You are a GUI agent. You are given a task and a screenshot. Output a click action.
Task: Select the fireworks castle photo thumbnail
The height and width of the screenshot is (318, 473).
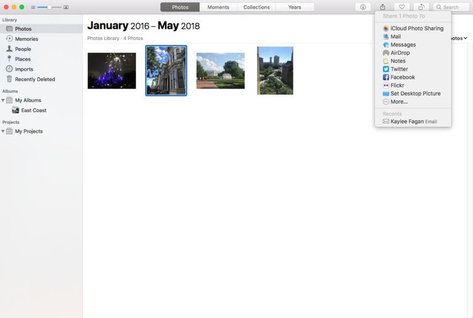[111, 71]
